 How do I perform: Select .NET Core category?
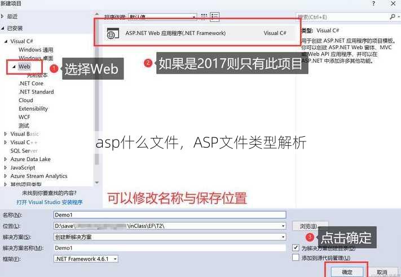pyautogui.click(x=31, y=84)
